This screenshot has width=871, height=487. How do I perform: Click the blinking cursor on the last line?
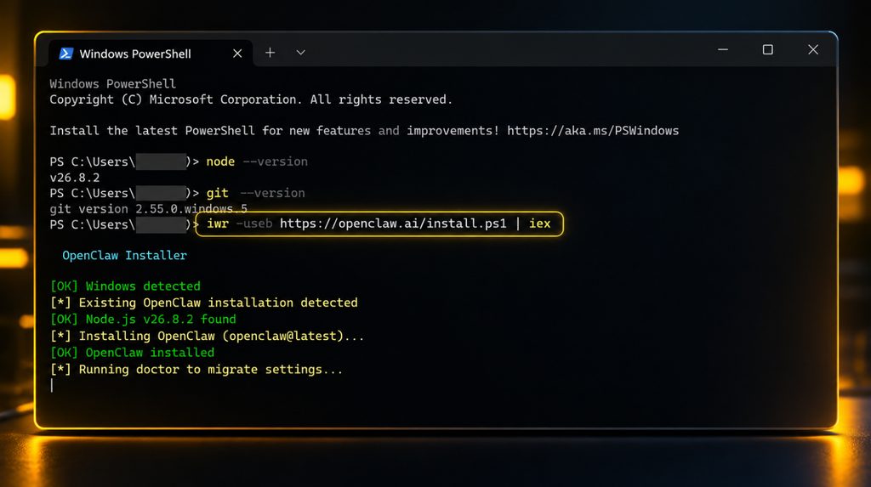tap(52, 385)
